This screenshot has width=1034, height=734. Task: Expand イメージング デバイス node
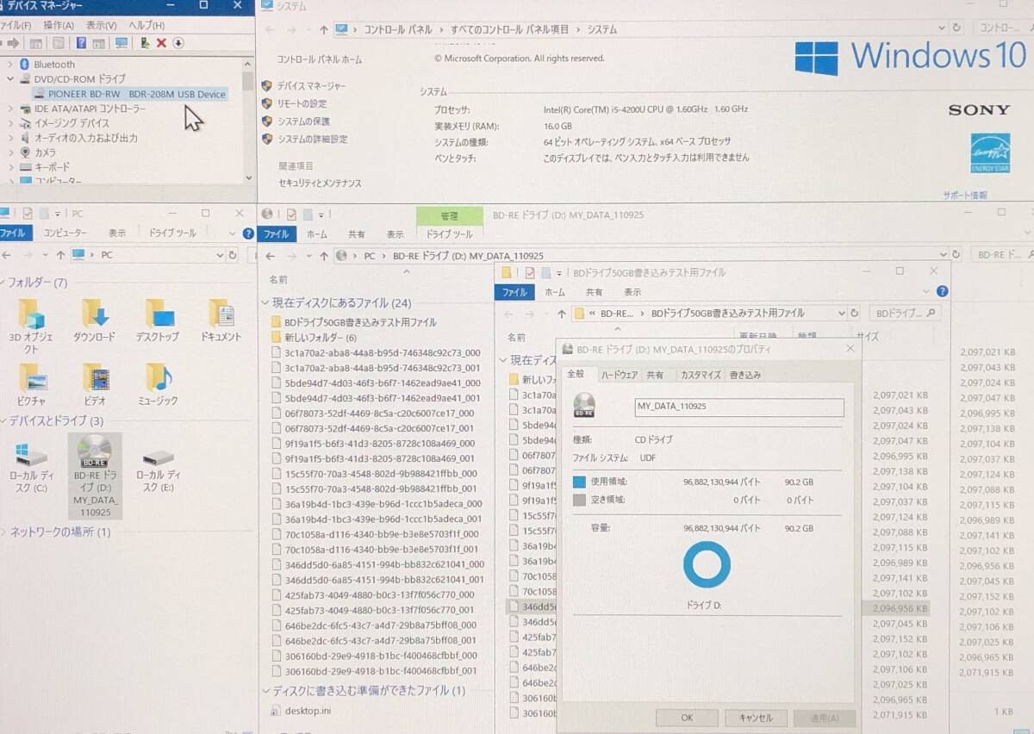[x=9, y=123]
